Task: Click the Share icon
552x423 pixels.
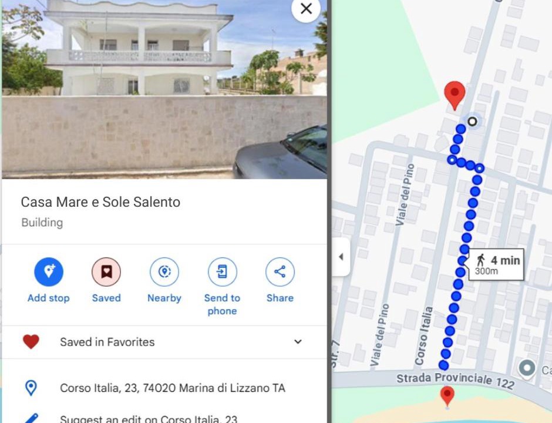Action: (280, 271)
